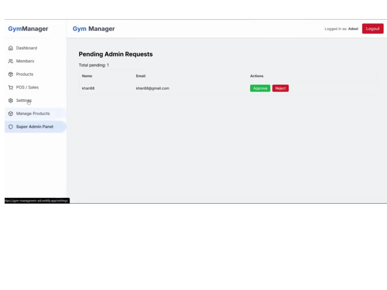This screenshot has height=290, width=387.
Task: Click the Manage Products cube icon
Action: [10, 114]
